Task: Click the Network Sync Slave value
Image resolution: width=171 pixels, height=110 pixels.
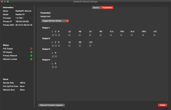Action: click(x=22, y=90)
